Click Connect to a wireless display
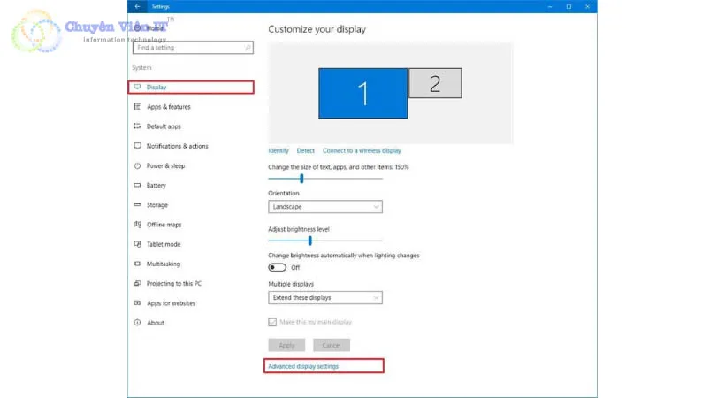The height and width of the screenshot is (398, 725). pos(362,151)
